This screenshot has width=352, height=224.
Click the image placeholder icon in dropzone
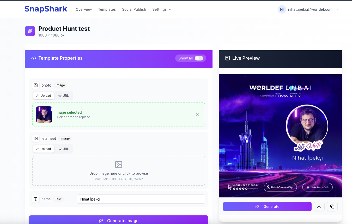click(x=119, y=165)
